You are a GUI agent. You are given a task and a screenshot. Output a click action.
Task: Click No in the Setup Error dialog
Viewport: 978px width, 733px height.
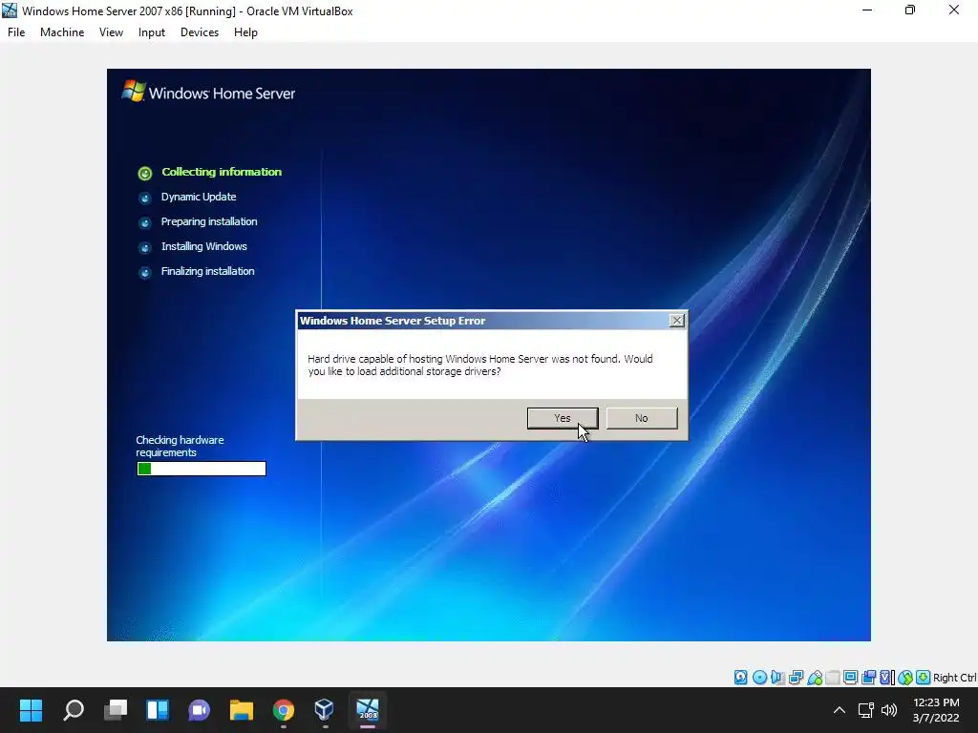641,418
